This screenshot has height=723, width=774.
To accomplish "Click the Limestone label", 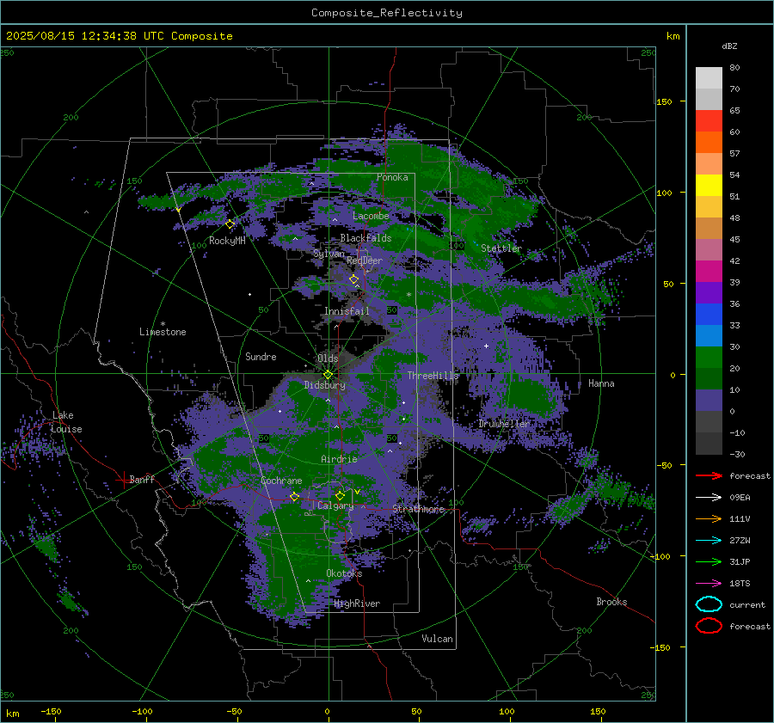I will point(163,332).
